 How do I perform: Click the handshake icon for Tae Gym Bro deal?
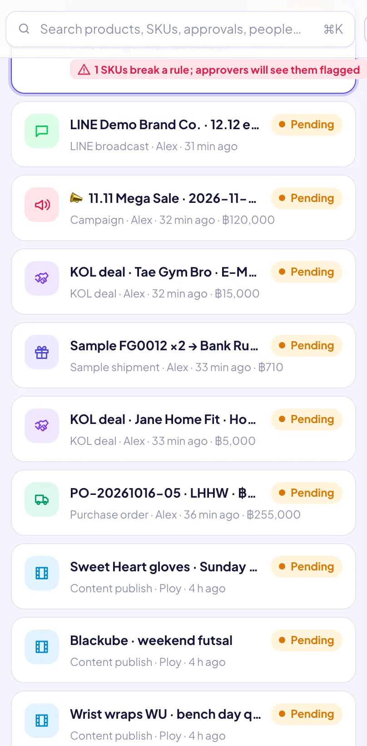[42, 279]
